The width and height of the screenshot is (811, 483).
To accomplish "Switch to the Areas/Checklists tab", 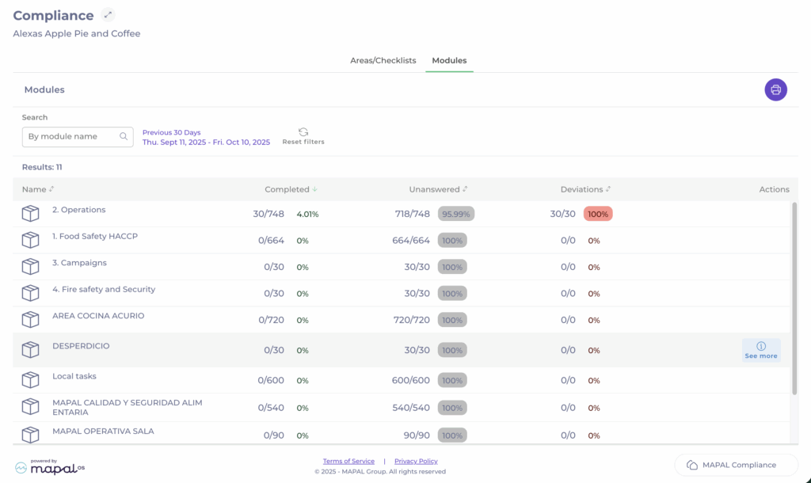I will coord(383,60).
